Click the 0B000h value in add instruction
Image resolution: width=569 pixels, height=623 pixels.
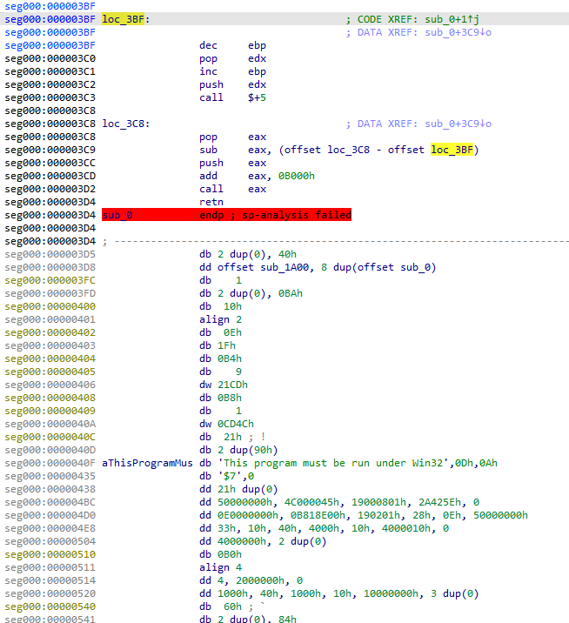click(297, 176)
